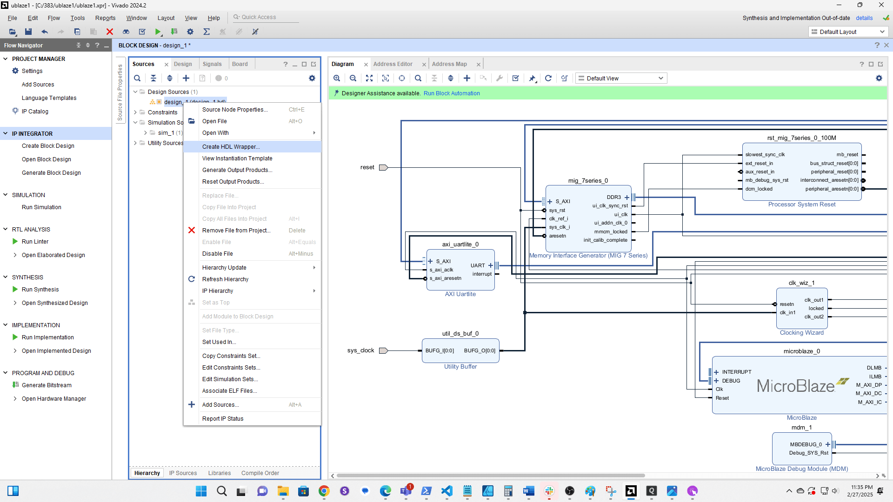The height and width of the screenshot is (502, 893).
Task: Click the green Run play icon in the toolbar
Action: tap(158, 32)
